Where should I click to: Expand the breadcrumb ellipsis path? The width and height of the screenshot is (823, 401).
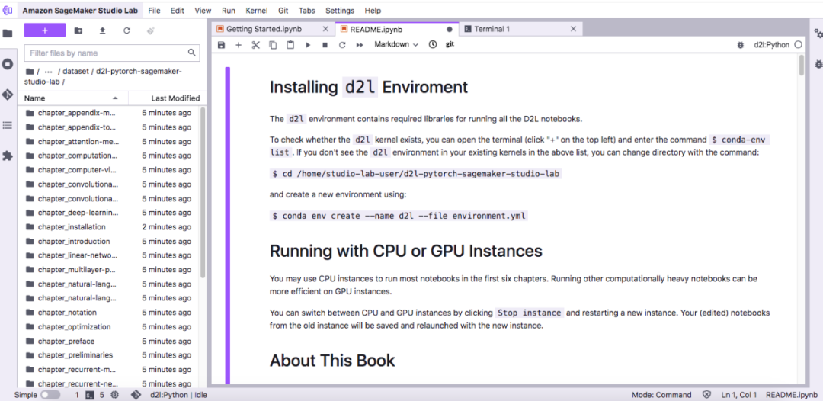point(49,71)
